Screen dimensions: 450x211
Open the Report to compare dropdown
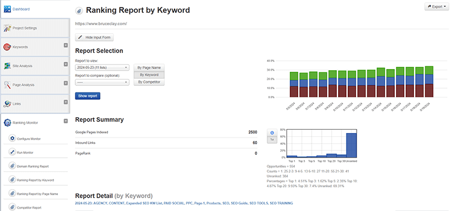102,82
